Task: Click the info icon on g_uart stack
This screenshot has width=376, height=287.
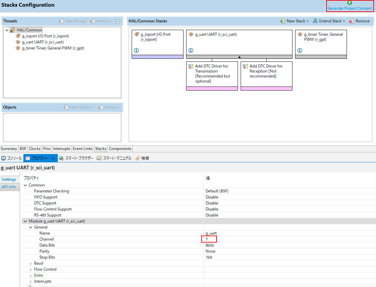Action: tap(191, 50)
